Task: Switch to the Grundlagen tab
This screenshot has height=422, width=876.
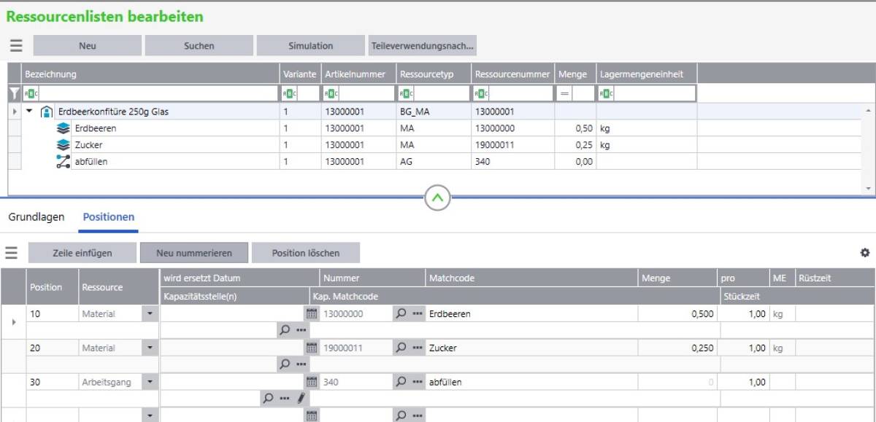Action: [36, 216]
